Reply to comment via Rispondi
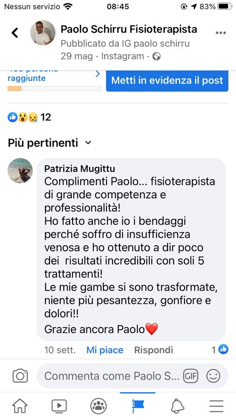This screenshot has height=420, width=236. 154,350
